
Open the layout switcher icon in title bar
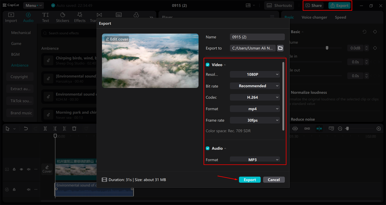248,5
